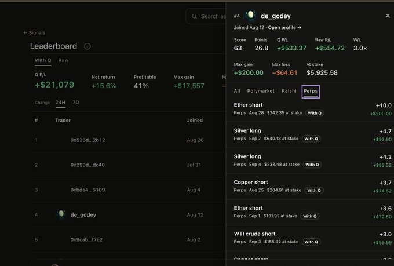Open trader 0x9cab...f7c2 row
The image size is (394, 266).
coord(127,239)
